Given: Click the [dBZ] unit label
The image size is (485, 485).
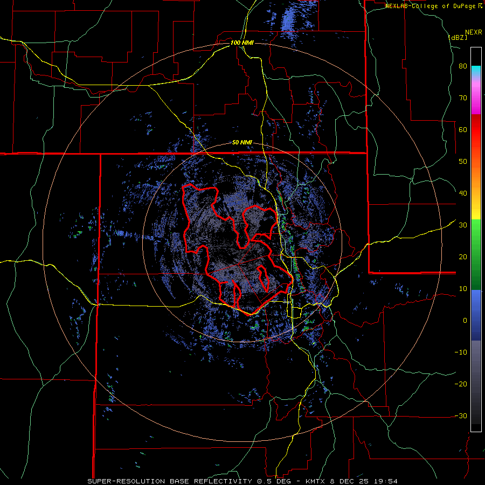Looking at the screenshot, I should 458,37.
